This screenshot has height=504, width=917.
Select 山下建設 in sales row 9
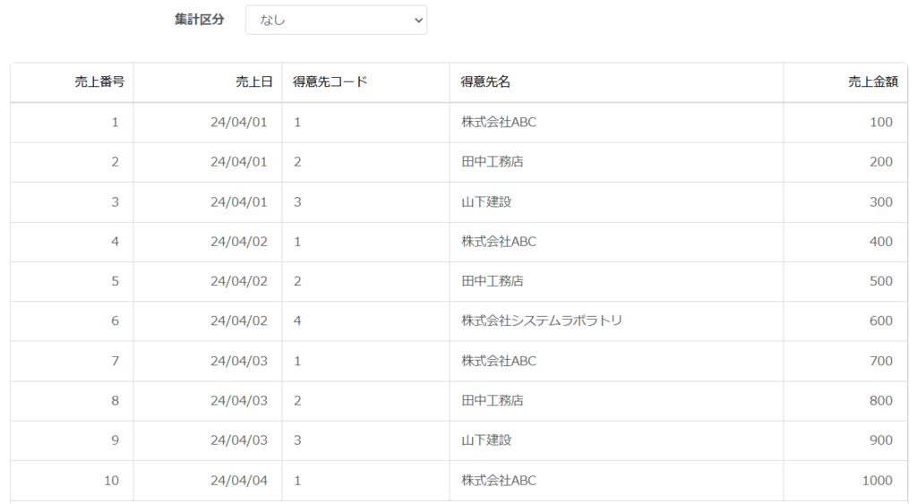coord(486,440)
